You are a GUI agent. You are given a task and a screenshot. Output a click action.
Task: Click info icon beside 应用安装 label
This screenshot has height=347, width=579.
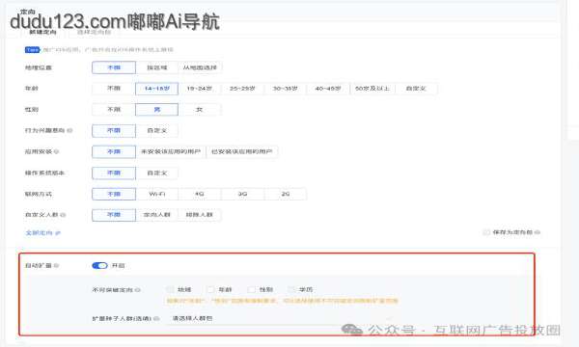click(57, 151)
